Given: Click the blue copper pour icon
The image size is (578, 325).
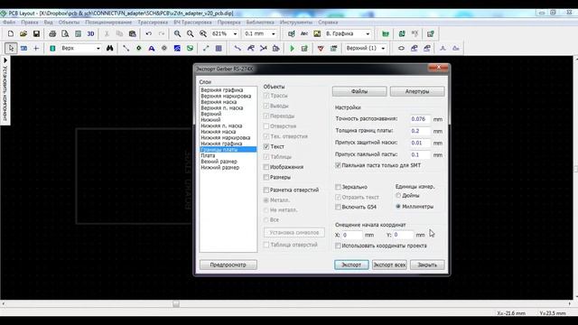Looking at the screenshot, I should coord(177,48).
